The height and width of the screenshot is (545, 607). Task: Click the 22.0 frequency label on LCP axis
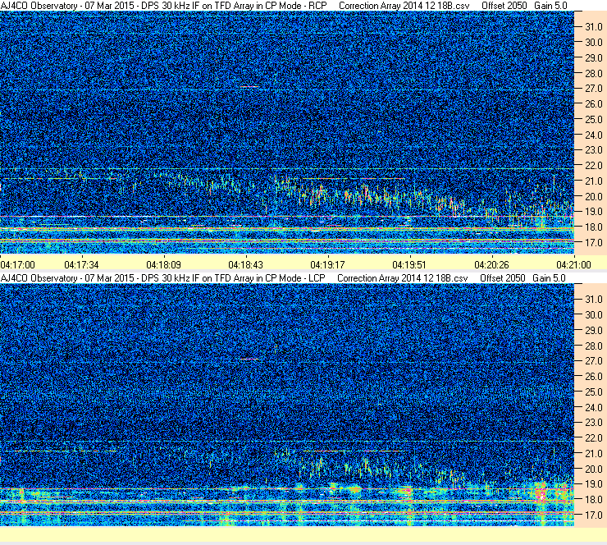coord(593,438)
